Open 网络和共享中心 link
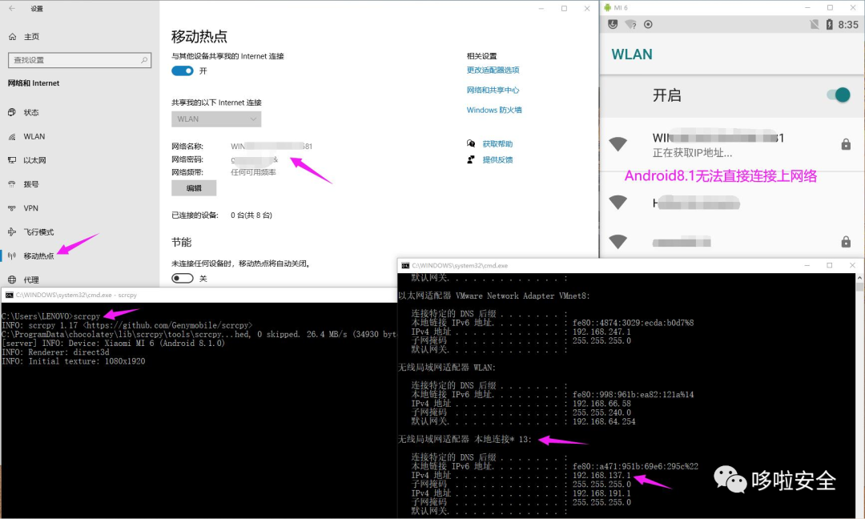Viewport: 865px width, 519px height. click(493, 90)
